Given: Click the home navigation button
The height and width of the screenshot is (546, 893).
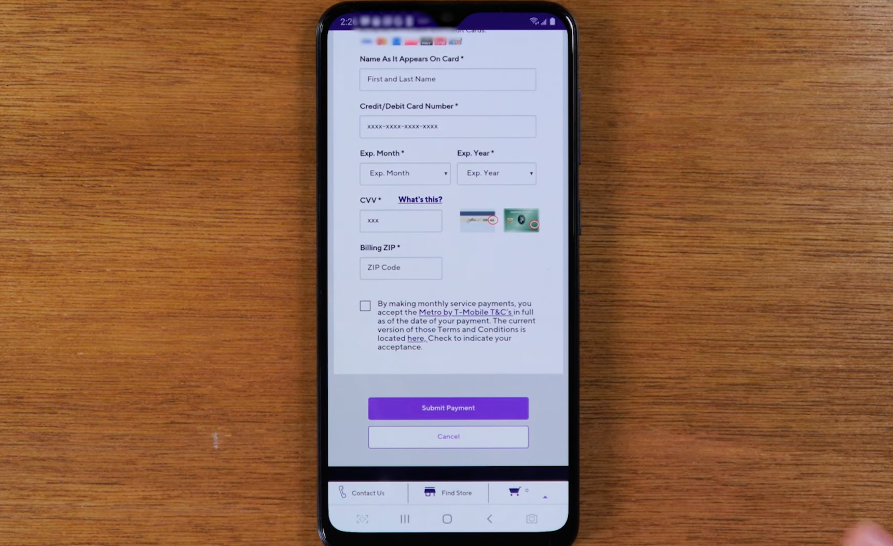Looking at the screenshot, I should 446,519.
